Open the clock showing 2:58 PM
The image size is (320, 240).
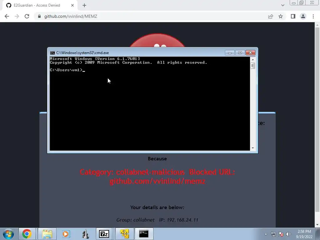click(x=304, y=234)
